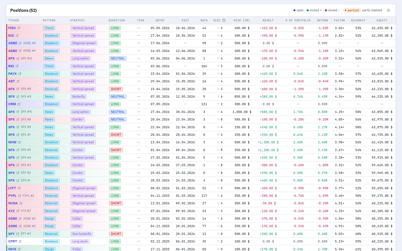The height and width of the screenshot is (251, 402).
Task: Toggle the open positions legend filter
Action: pos(298,10)
